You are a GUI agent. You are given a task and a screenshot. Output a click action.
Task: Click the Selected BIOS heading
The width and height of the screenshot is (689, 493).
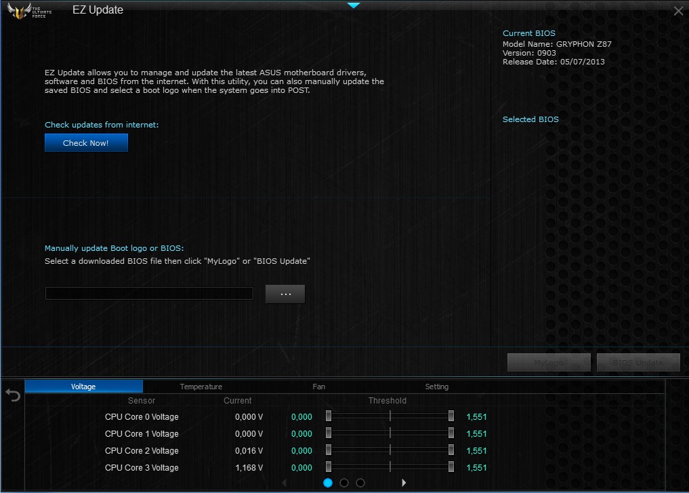tap(531, 119)
